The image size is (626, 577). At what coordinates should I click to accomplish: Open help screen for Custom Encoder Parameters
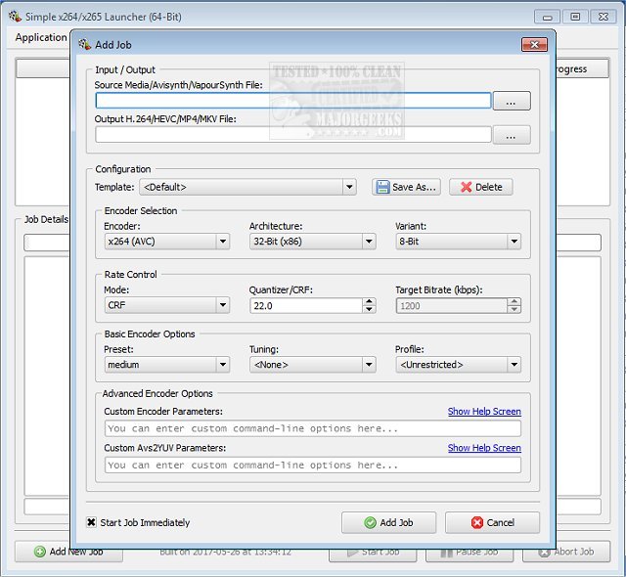484,412
